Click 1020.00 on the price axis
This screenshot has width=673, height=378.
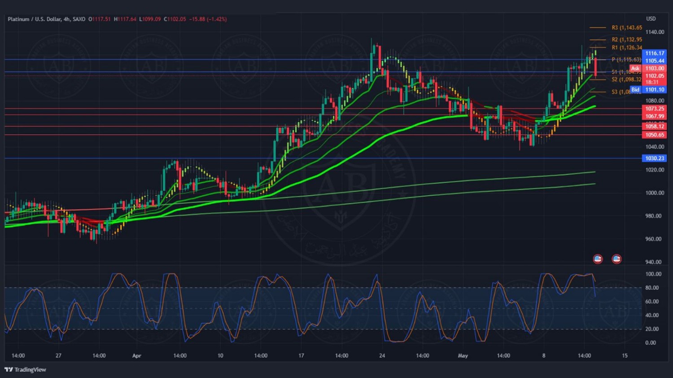(x=655, y=170)
